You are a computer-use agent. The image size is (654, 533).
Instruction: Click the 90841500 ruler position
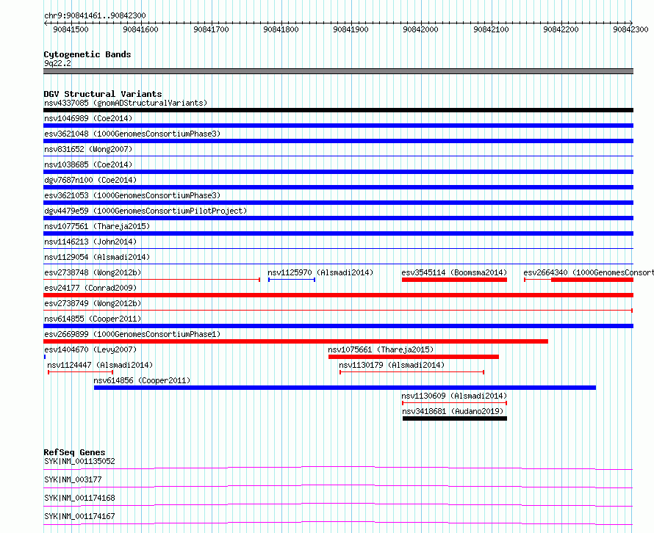(x=71, y=29)
